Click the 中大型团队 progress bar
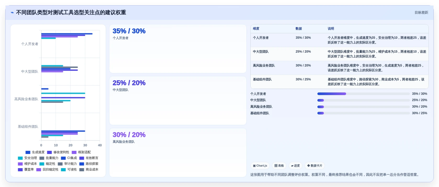The width and height of the screenshot is (439, 187). [x=363, y=100]
